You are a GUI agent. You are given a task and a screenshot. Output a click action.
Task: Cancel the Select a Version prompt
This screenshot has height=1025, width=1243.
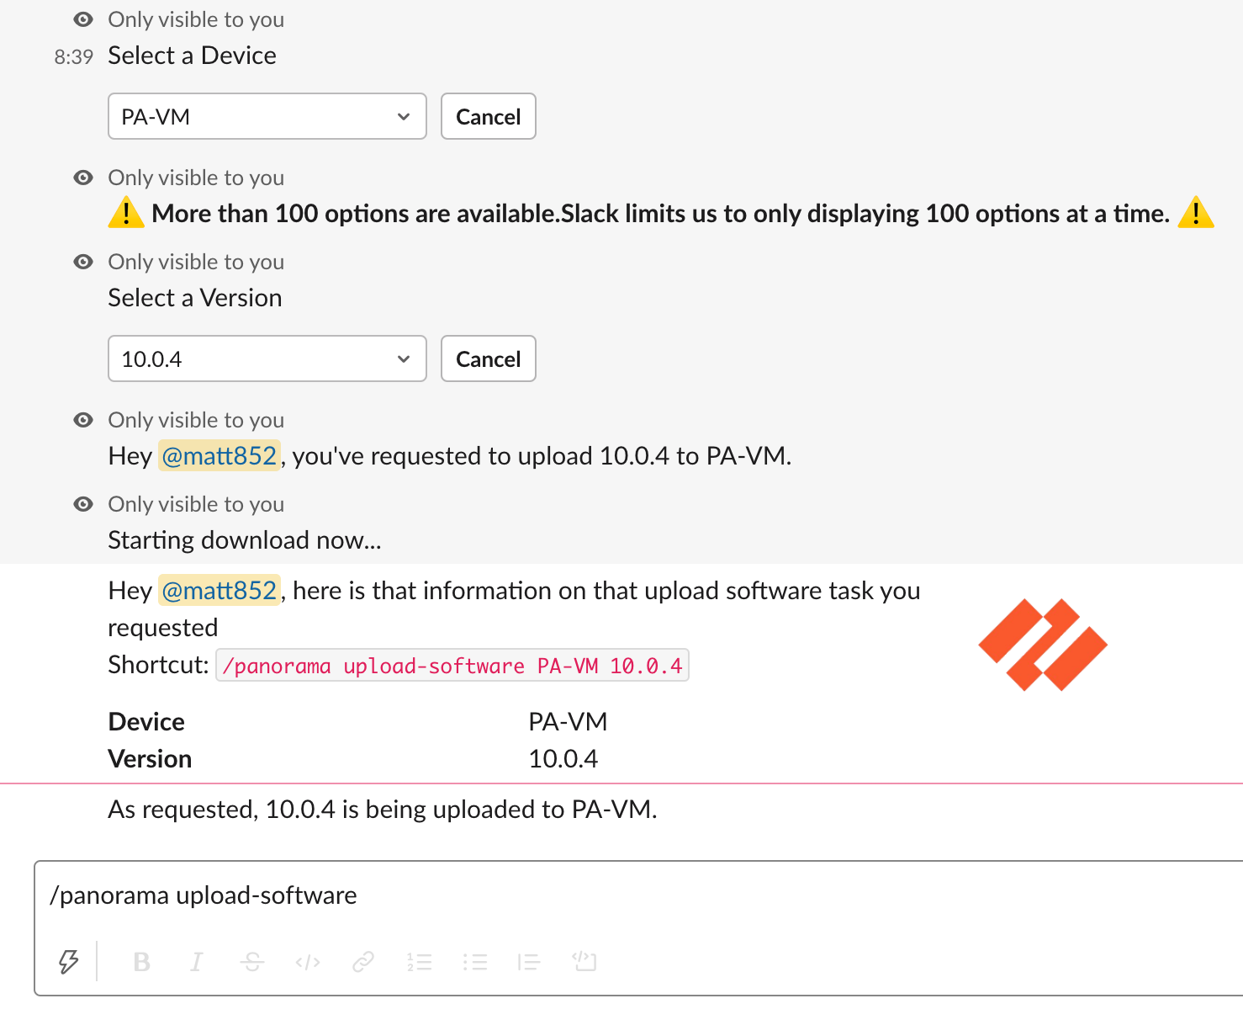pyautogui.click(x=489, y=358)
